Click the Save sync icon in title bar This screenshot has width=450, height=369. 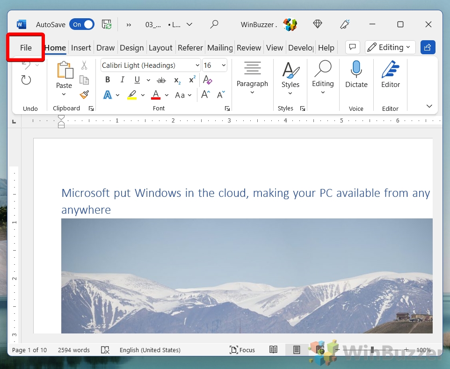tap(107, 24)
